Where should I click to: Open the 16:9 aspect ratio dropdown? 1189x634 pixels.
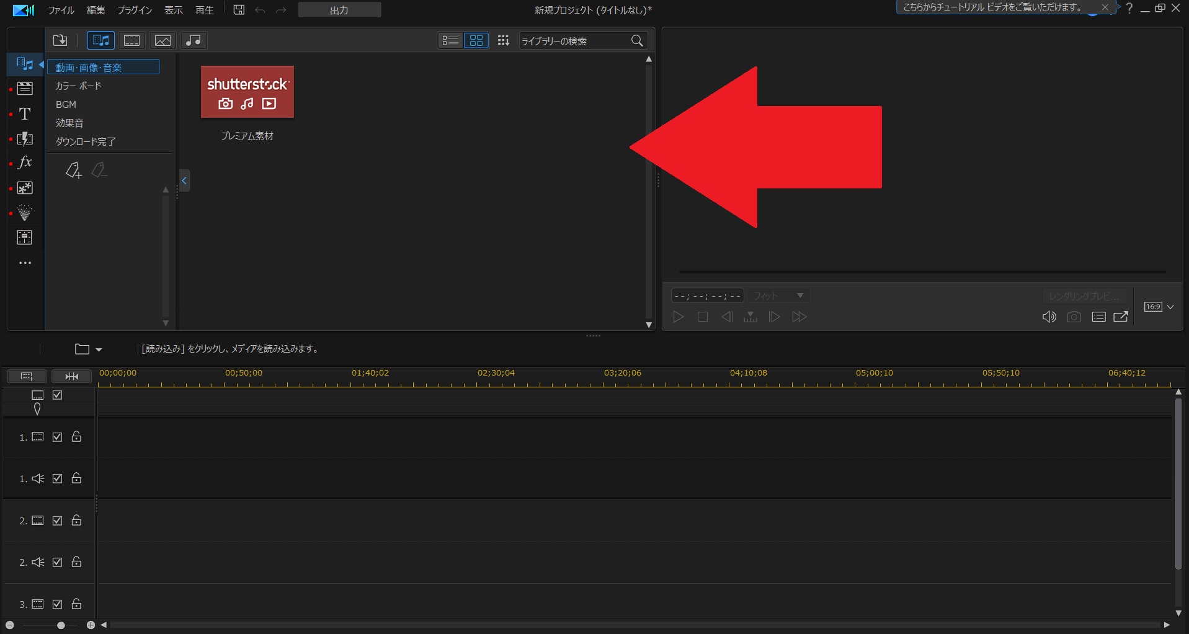[x=1159, y=307]
